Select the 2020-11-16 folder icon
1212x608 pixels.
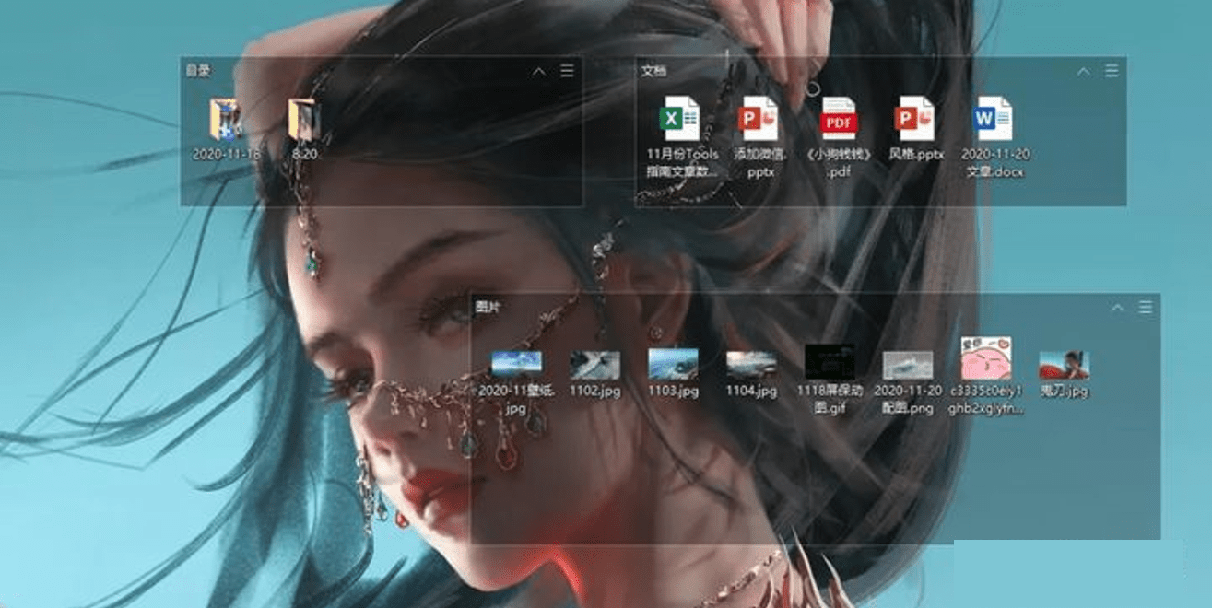coord(226,119)
